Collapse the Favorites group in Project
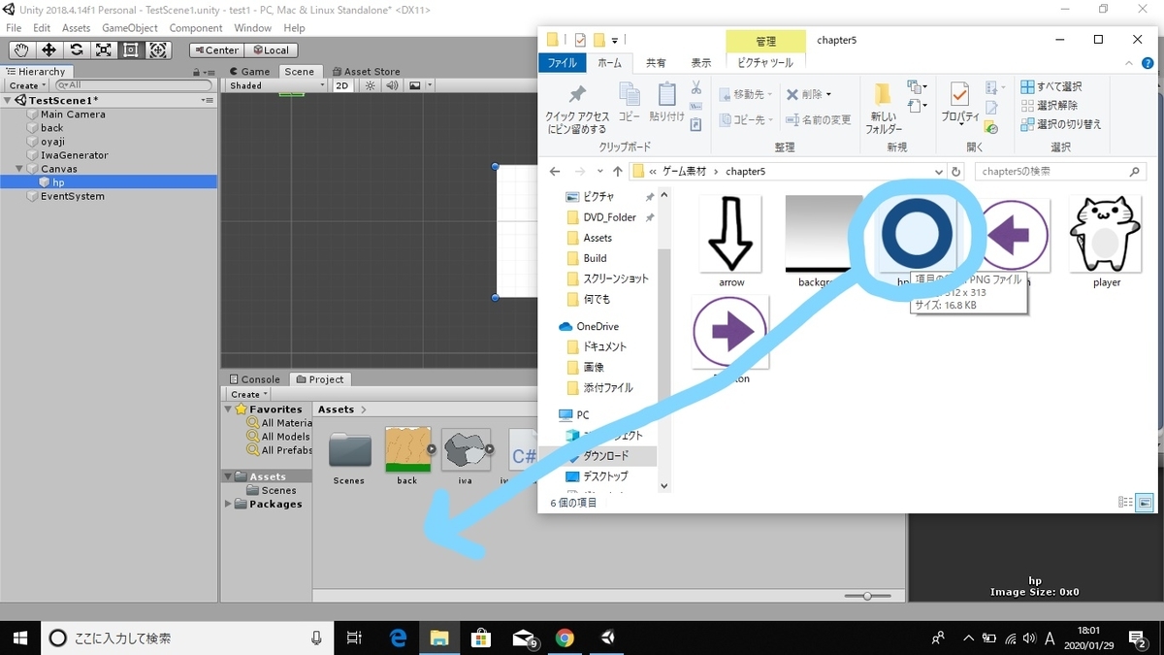 pyautogui.click(x=229, y=409)
